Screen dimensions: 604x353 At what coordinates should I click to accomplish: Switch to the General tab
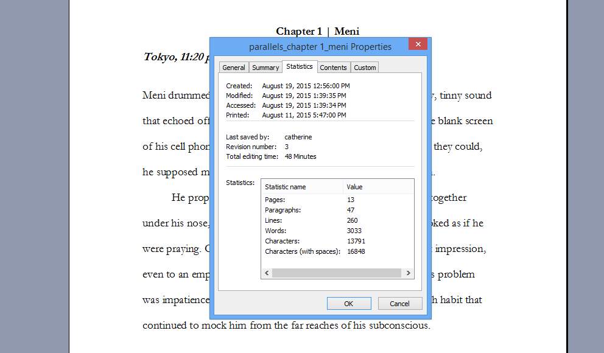point(234,68)
